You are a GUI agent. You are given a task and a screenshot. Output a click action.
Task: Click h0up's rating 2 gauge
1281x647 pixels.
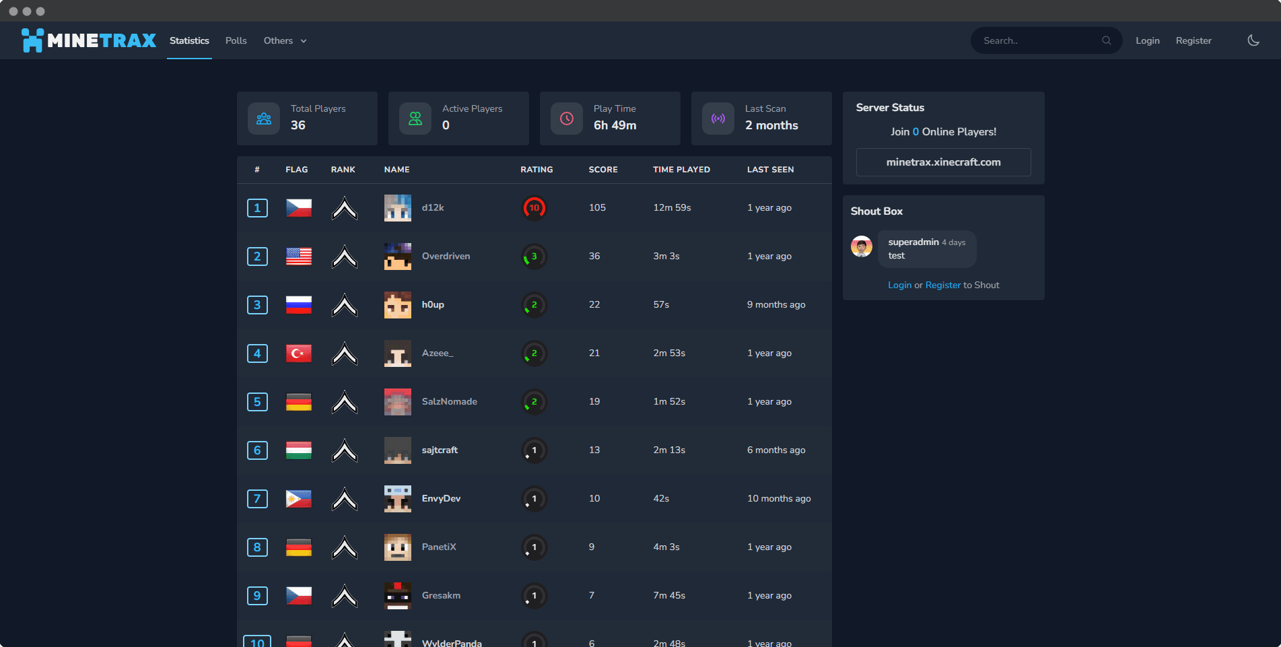[x=534, y=305]
